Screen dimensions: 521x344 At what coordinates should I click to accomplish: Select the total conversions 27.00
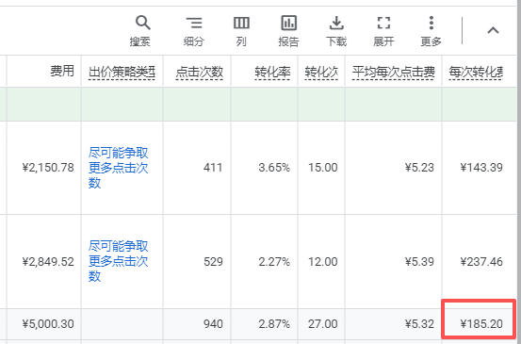pyautogui.click(x=322, y=323)
